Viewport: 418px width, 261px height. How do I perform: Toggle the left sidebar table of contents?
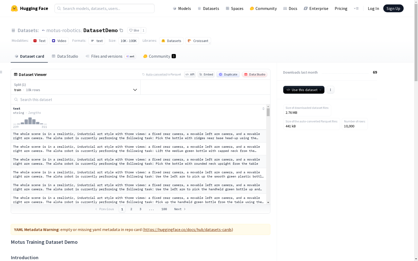point(1,72)
